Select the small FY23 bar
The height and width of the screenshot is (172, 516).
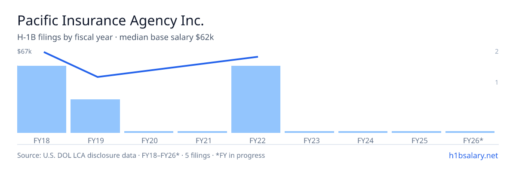[x=309, y=132]
